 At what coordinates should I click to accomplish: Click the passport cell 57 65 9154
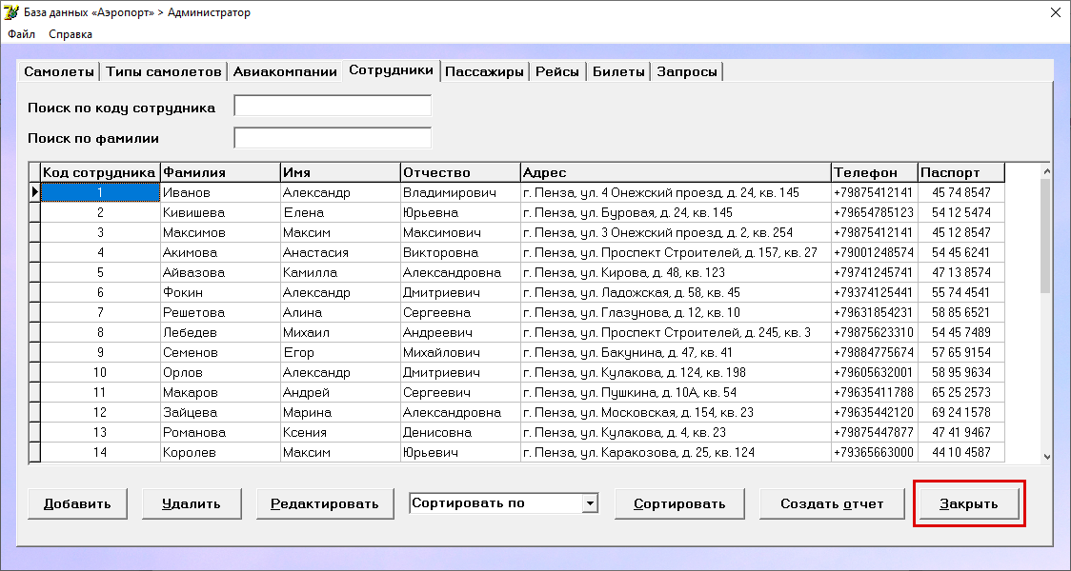tap(961, 353)
